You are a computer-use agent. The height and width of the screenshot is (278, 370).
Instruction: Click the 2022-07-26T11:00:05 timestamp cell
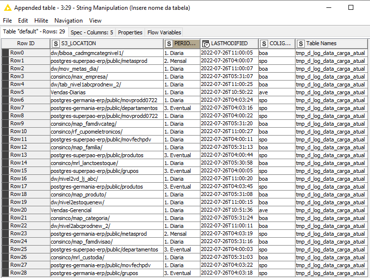point(229,53)
